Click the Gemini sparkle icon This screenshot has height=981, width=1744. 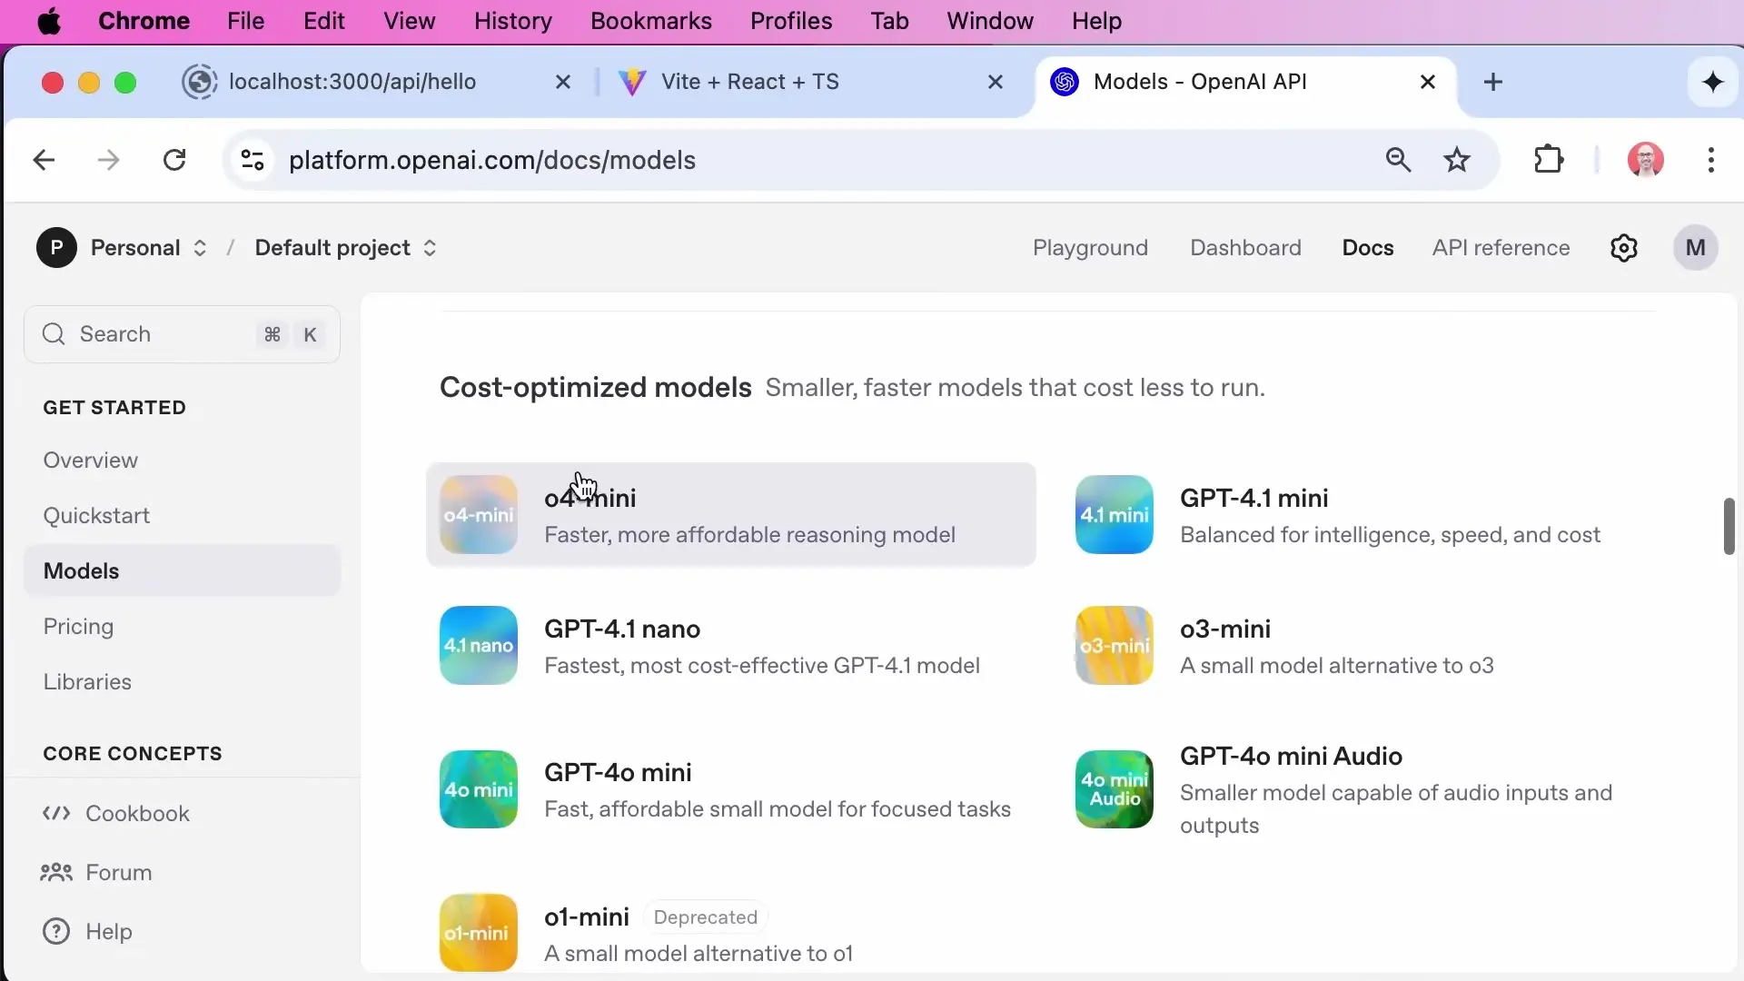click(1713, 82)
